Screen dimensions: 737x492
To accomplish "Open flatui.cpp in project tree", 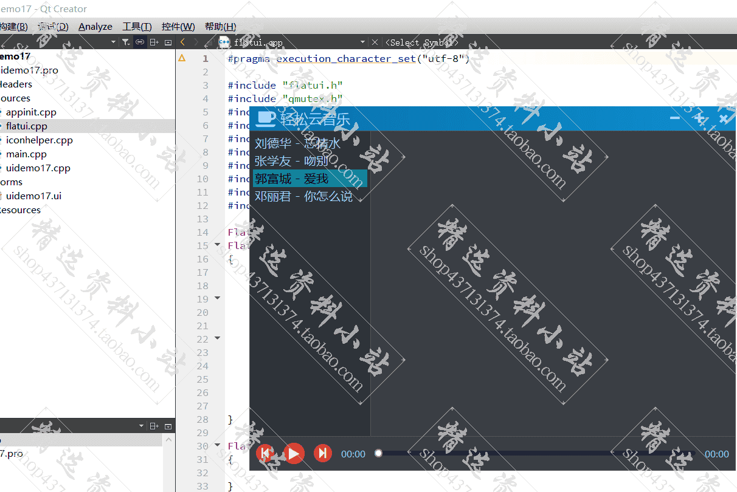I will (27, 126).
